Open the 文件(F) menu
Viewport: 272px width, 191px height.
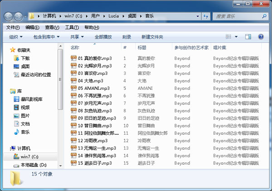13,27
